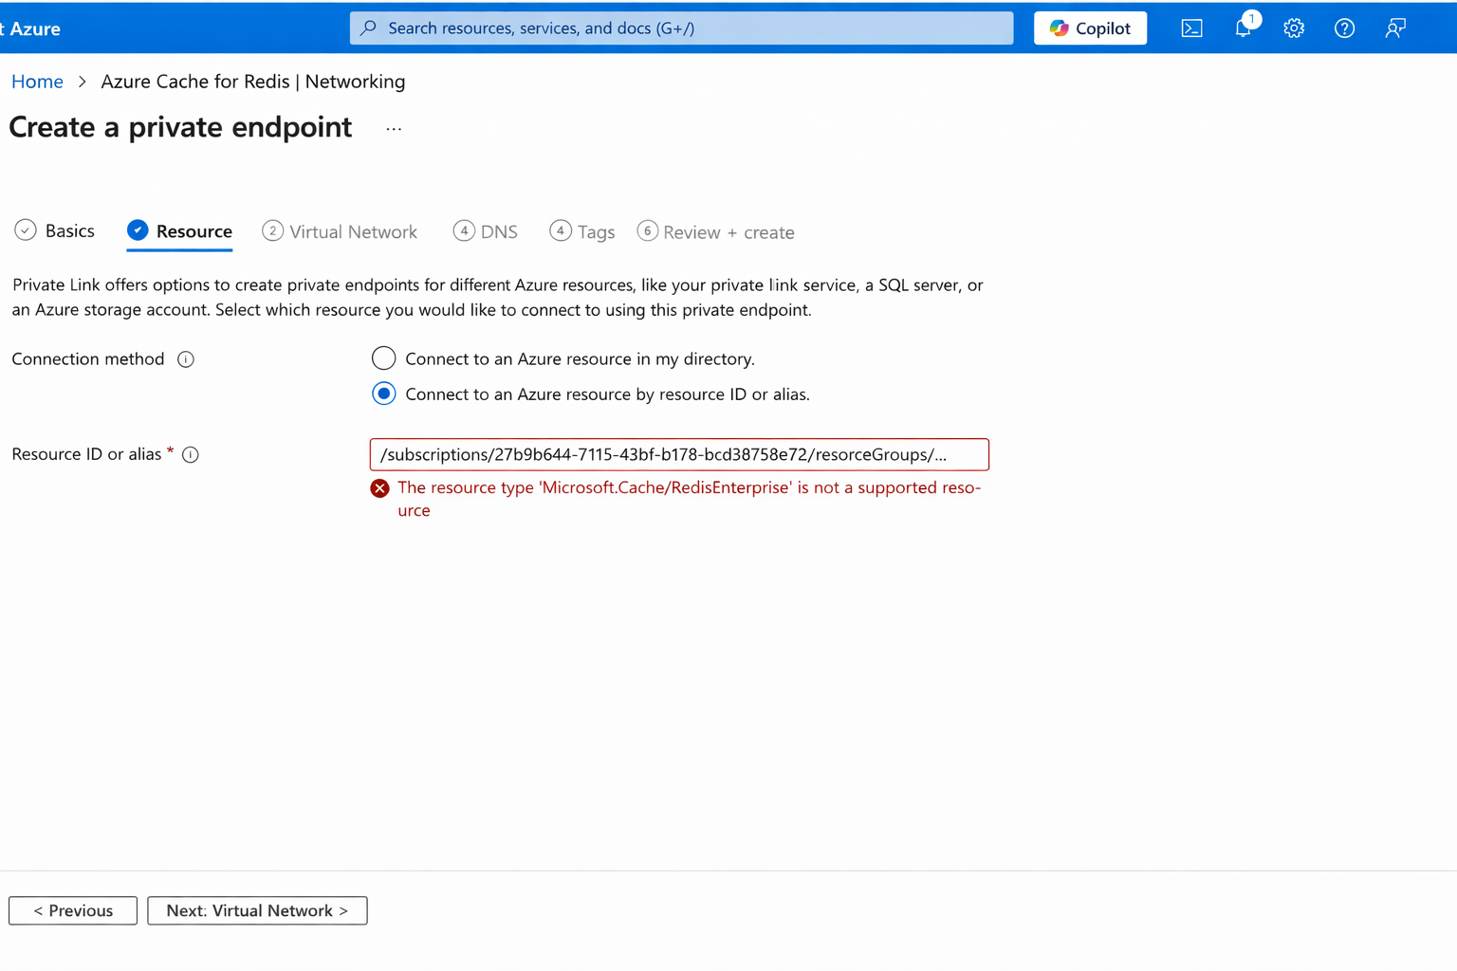Open portal settings gear
This screenshot has height=971, width=1457.
(1294, 28)
